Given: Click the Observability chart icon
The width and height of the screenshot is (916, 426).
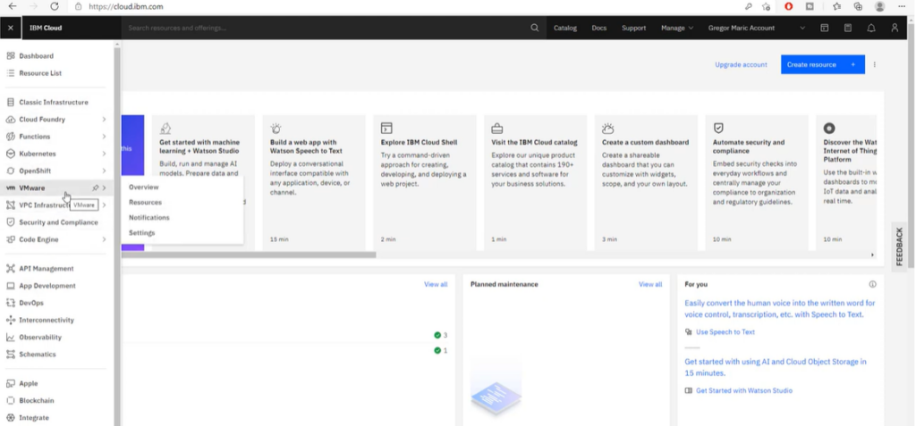Looking at the screenshot, I should point(10,338).
